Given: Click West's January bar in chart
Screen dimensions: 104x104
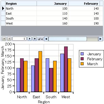Looking at the screenshot, I should click(62, 73).
